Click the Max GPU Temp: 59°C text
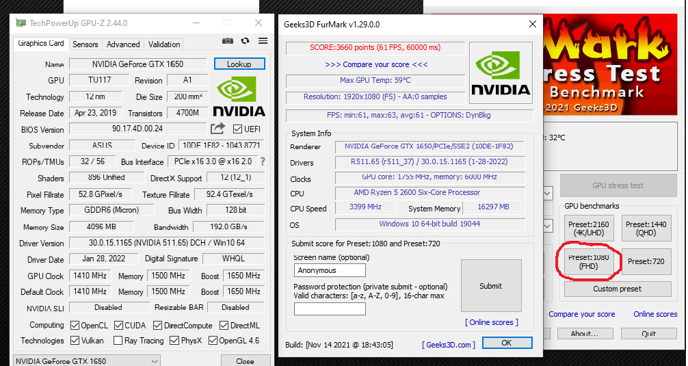Screen dimensions: 688x366 [375, 80]
